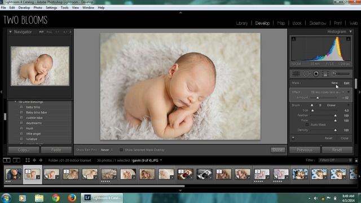Apply the cuddle b&w preset
Viewport: 361px width, 203px height.
pyautogui.click(x=34, y=118)
